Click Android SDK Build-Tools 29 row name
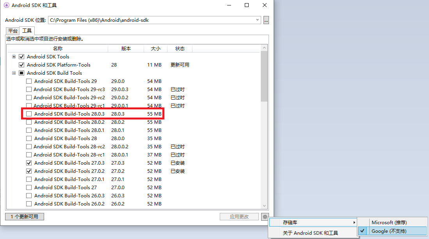 pyautogui.click(x=66, y=81)
